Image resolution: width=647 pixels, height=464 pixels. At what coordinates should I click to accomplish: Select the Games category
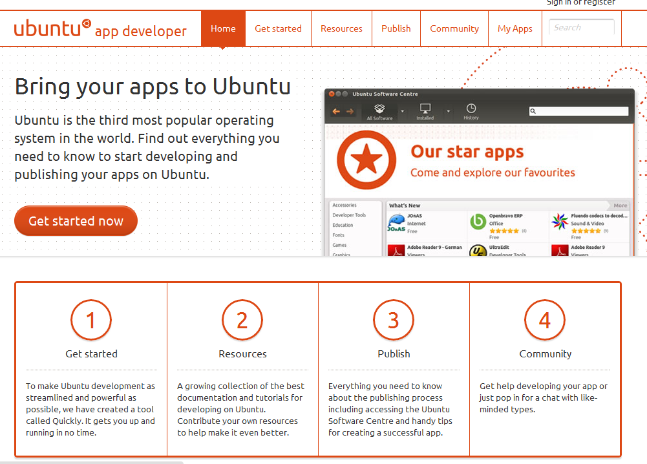339,245
